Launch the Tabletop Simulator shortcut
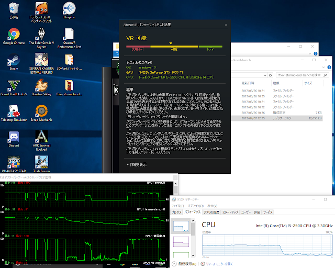335x268 pixels. tap(14, 113)
